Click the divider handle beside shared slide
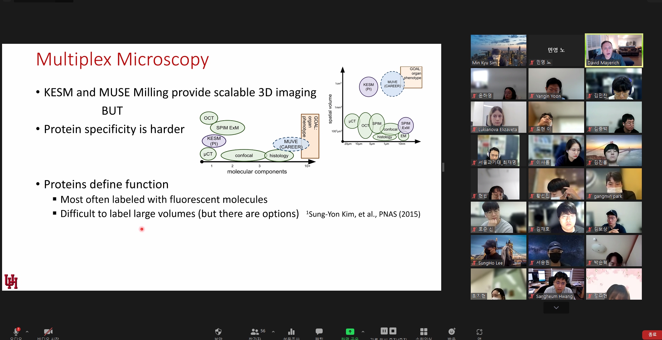This screenshot has width=662, height=340. (443, 167)
